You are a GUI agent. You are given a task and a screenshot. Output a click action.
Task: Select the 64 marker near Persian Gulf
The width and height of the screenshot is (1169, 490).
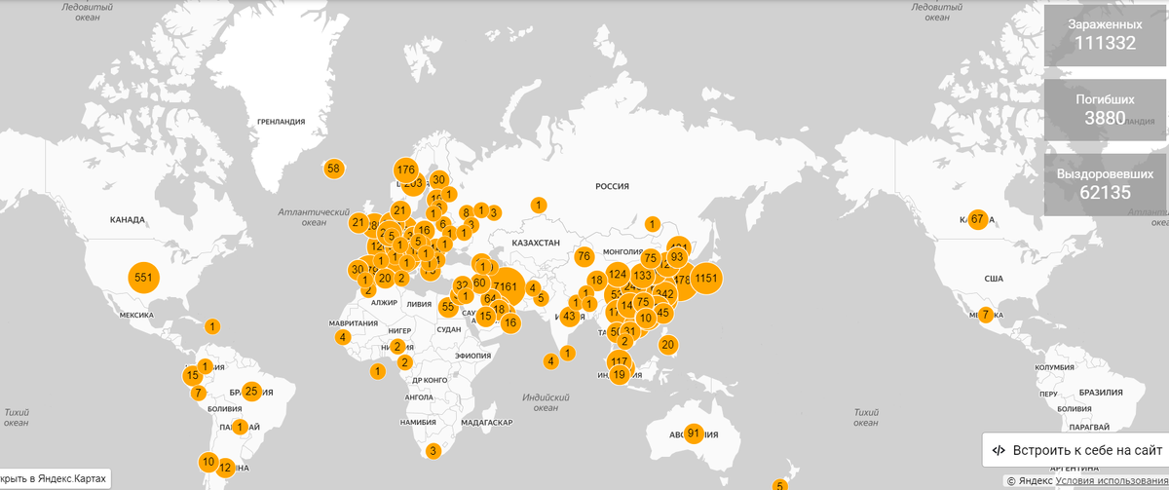pos(490,299)
